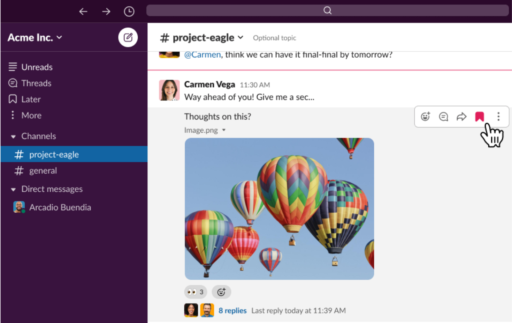Open Unreads in the sidebar
The image size is (512, 323).
coord(37,67)
